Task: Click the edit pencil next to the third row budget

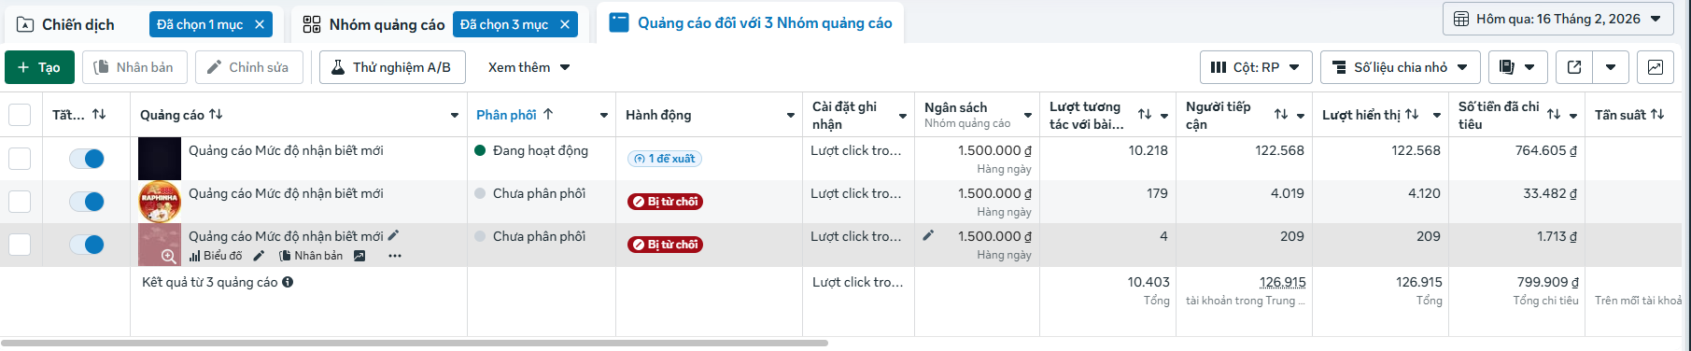Action: [928, 235]
